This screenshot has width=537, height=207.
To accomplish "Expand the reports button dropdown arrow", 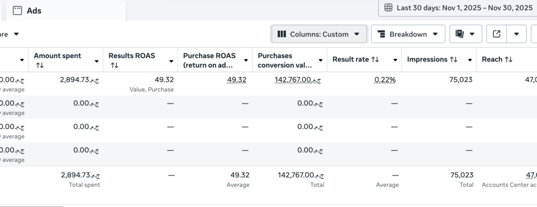I will tap(472, 34).
